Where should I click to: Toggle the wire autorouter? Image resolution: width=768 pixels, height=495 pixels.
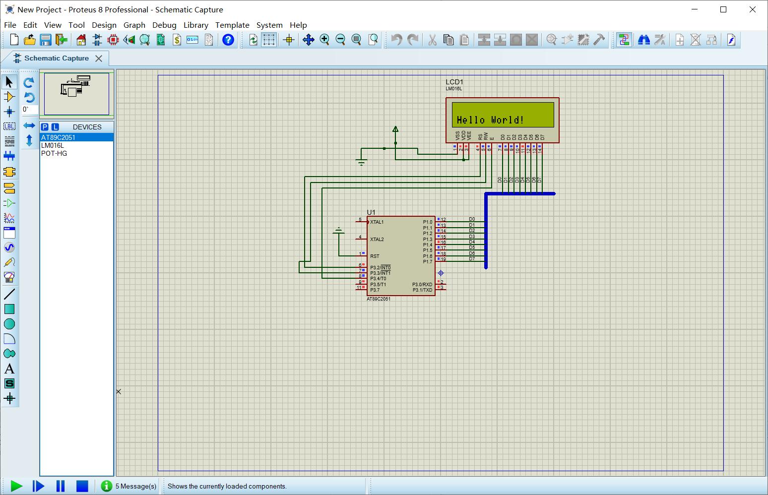tap(624, 40)
